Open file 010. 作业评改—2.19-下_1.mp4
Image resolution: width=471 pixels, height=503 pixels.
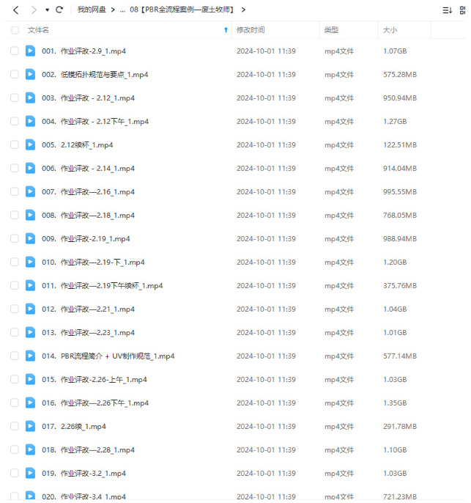tap(93, 262)
